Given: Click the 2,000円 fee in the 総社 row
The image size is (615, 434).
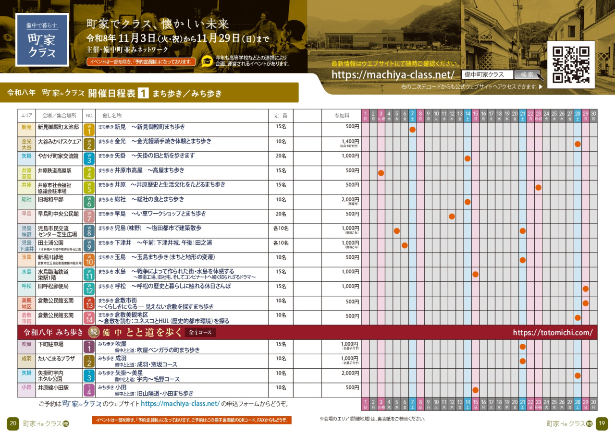Looking at the screenshot, I should 350,199.
